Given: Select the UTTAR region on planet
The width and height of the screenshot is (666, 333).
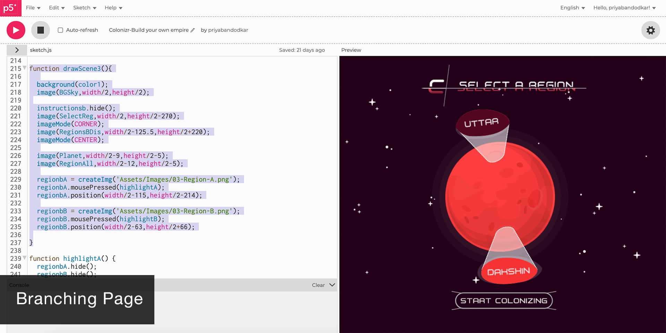Looking at the screenshot, I should [481, 123].
